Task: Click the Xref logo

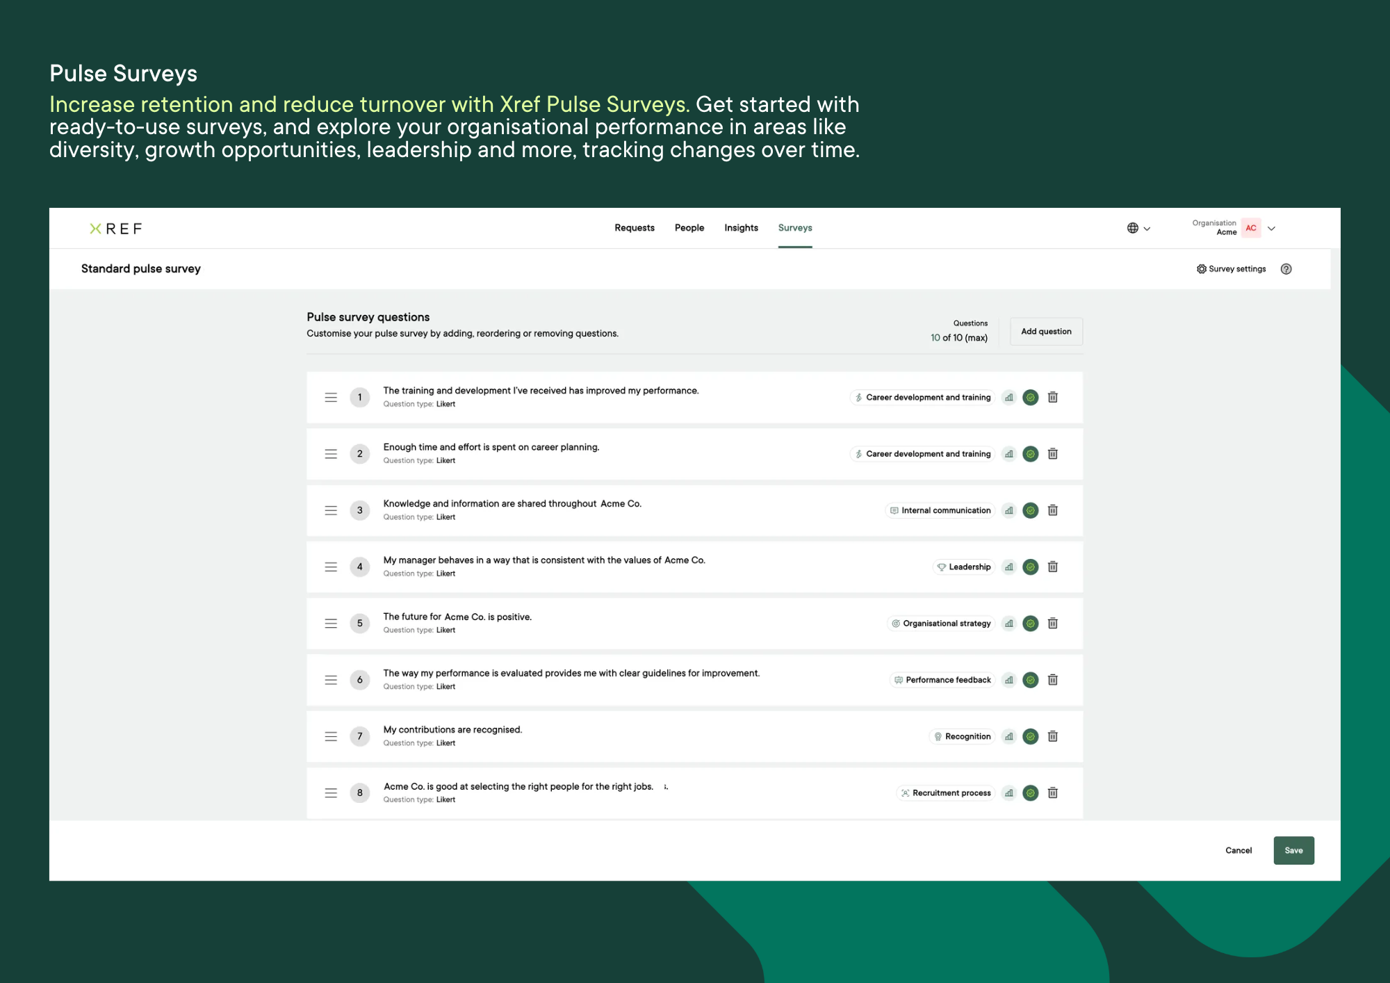Action: click(116, 229)
